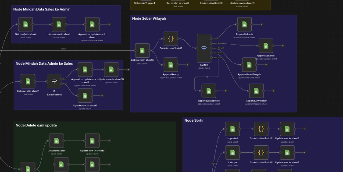Select the 'Update row in sheet1' node
The width and height of the screenshot is (343, 172).
(85, 95)
